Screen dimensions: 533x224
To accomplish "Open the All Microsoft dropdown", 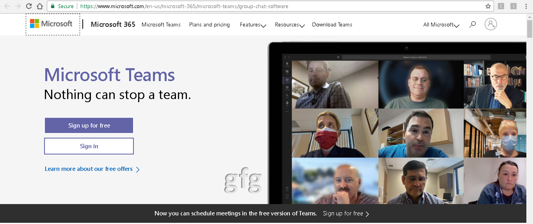I will point(441,25).
